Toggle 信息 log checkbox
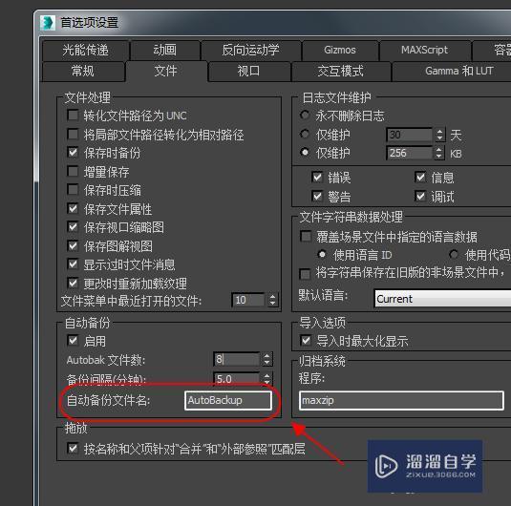Image resolution: width=511 pixels, height=506 pixels. pyautogui.click(x=420, y=178)
